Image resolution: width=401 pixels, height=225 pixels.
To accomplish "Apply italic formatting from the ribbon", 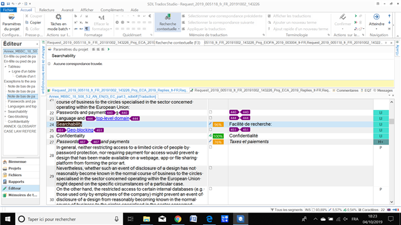I will (81, 16).
